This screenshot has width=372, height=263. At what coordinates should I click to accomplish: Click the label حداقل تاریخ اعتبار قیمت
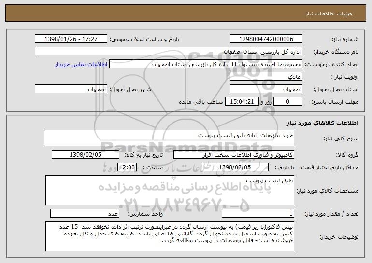(x=329, y=167)
